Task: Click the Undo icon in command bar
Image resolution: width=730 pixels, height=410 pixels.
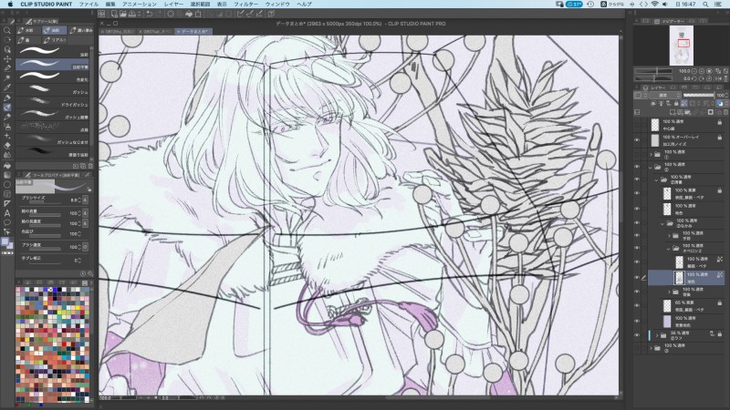Action: (150, 14)
